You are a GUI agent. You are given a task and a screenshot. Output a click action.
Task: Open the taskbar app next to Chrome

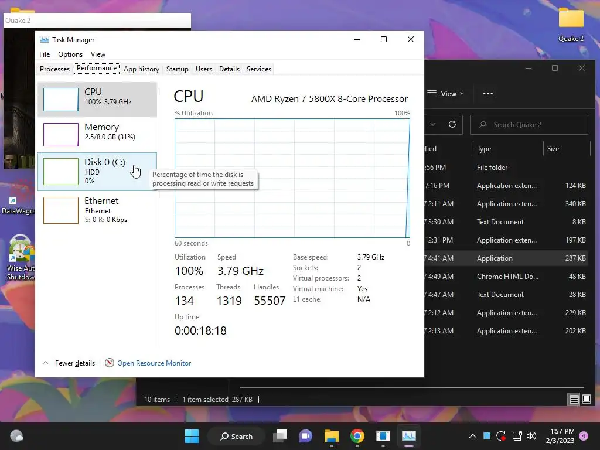click(x=383, y=436)
